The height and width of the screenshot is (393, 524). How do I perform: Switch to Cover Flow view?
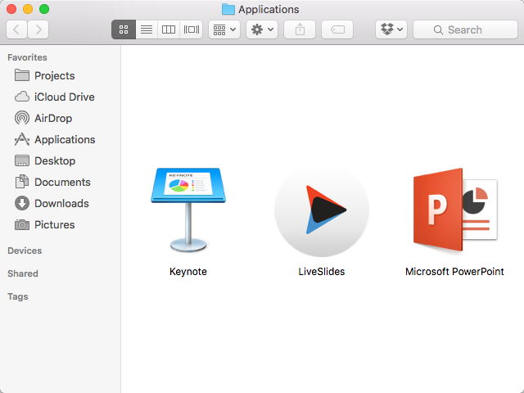coord(191,29)
